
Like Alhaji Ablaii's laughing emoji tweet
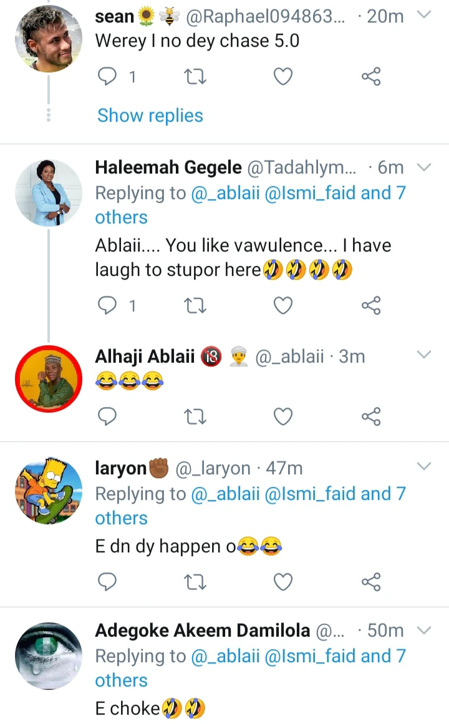283,416
